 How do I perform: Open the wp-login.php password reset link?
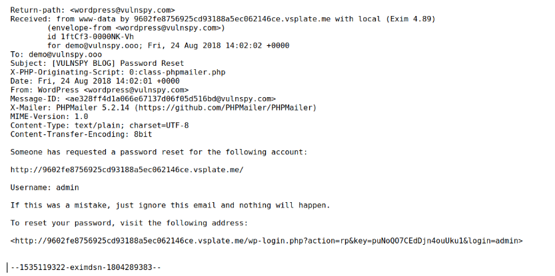click(x=267, y=241)
